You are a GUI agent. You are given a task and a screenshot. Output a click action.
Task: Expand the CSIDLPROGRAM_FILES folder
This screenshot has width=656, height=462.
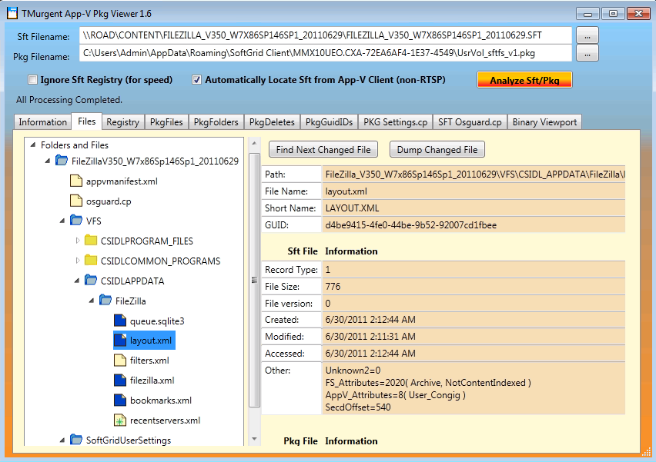pos(78,241)
